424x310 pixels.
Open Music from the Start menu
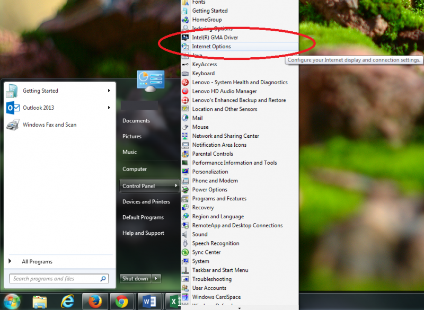point(129,152)
